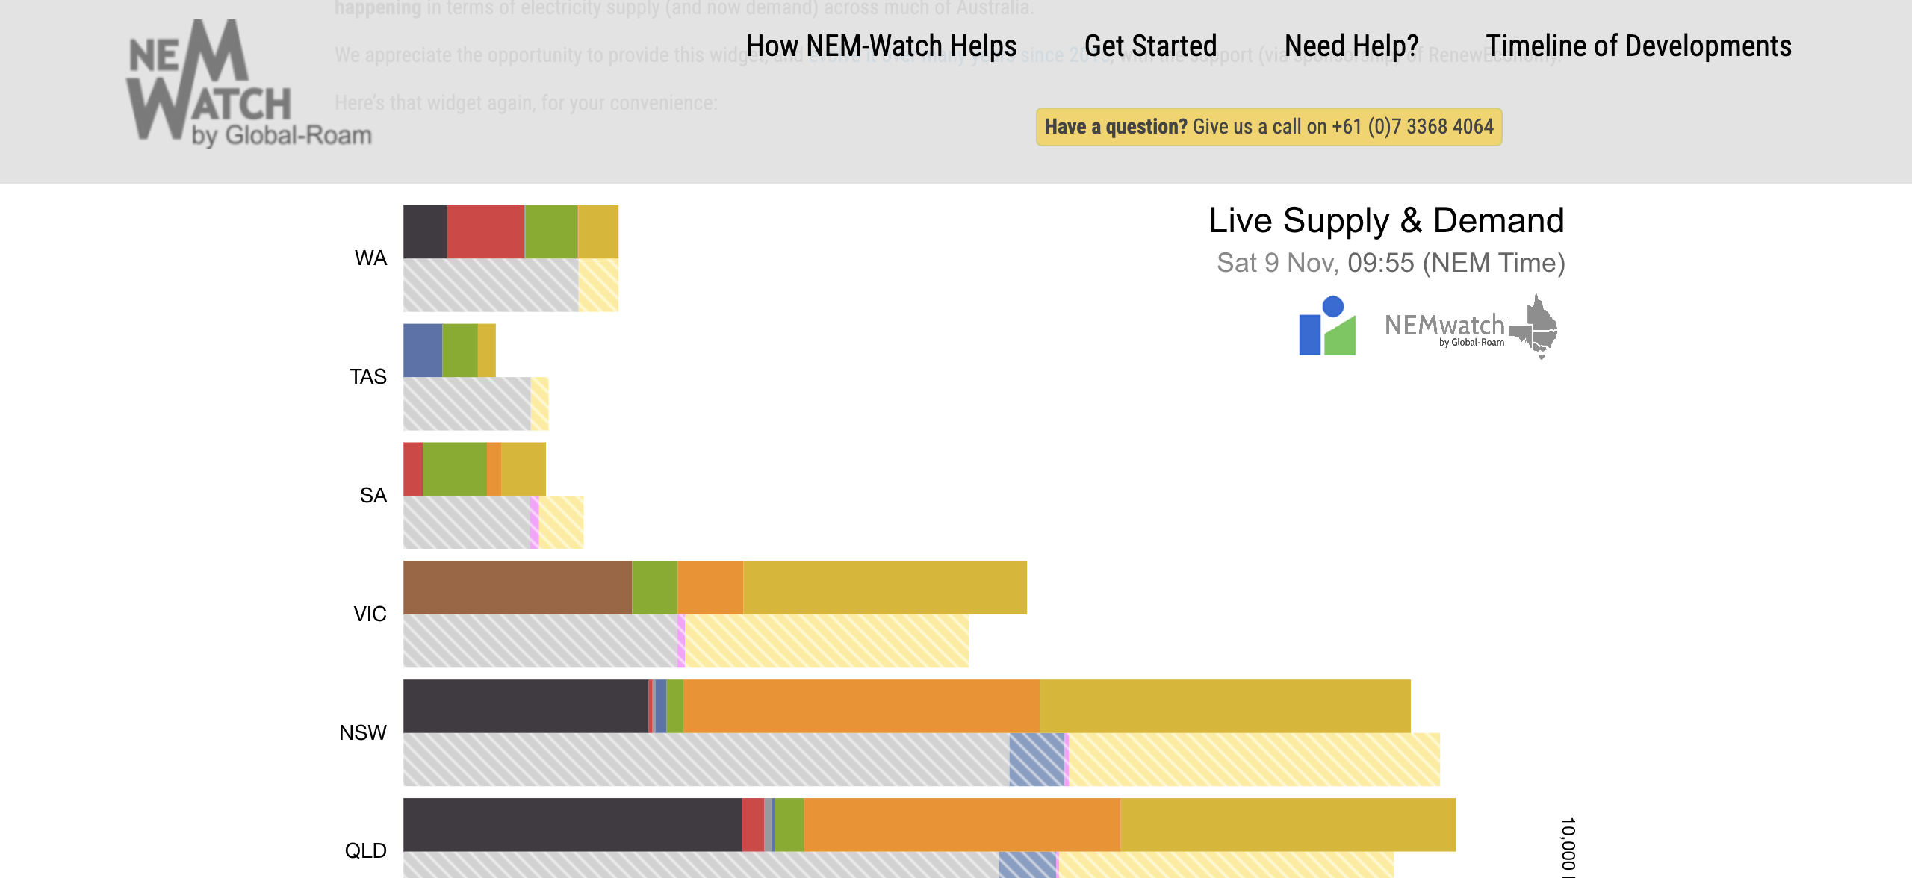The height and width of the screenshot is (878, 1912).
Task: Open Timeline of Developments page
Action: 1638,46
